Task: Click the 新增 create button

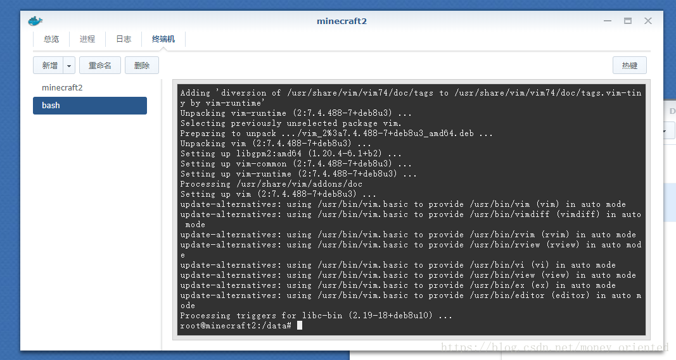Action: coord(49,65)
